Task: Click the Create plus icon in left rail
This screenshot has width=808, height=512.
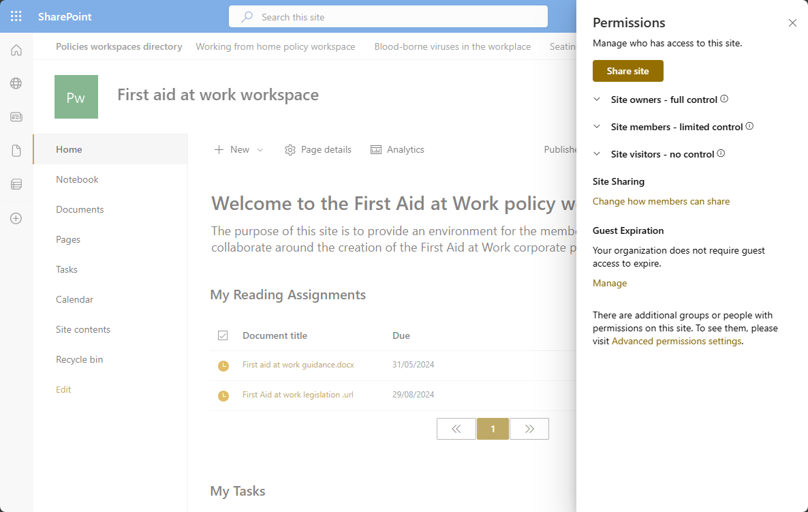Action: click(15, 218)
